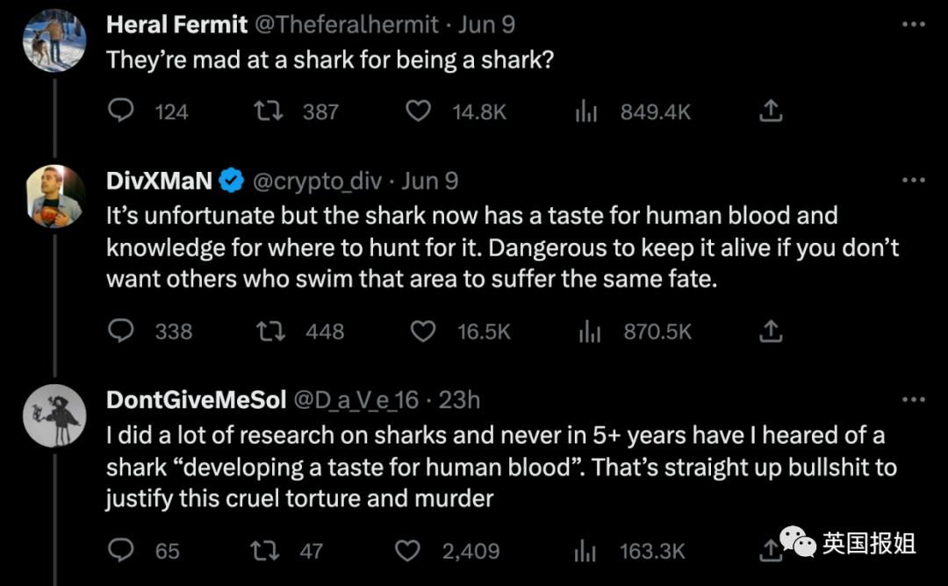Share DivXMaN's tweet
The width and height of the screenshot is (948, 586).
tap(770, 331)
